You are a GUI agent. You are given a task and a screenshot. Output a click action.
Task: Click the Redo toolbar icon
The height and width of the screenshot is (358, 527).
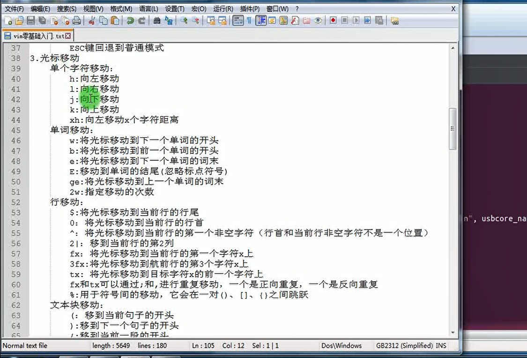(x=142, y=21)
